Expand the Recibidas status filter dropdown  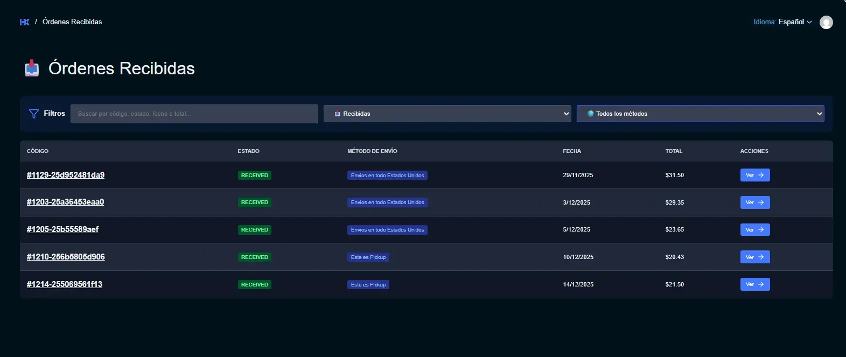[x=447, y=114]
